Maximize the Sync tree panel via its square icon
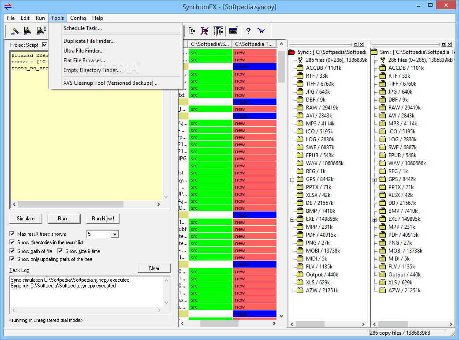 pos(356,44)
